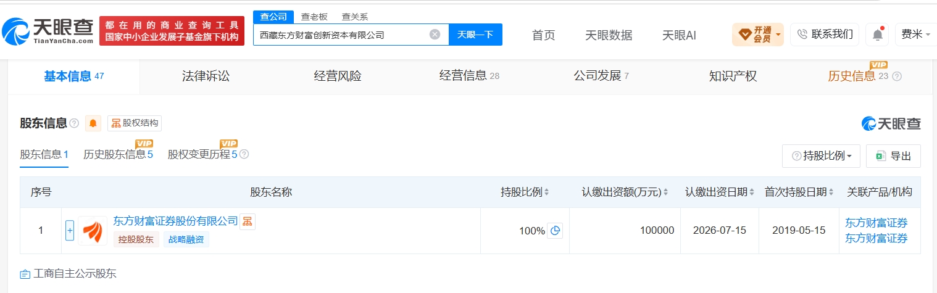Export the shareholder table with 导出
The height and width of the screenshot is (293, 937).
coord(893,156)
